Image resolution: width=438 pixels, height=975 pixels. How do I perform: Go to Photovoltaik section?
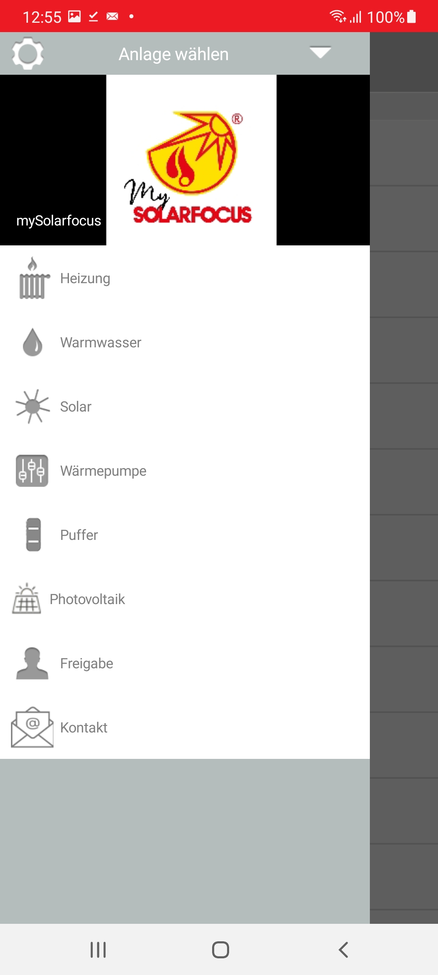point(185,599)
